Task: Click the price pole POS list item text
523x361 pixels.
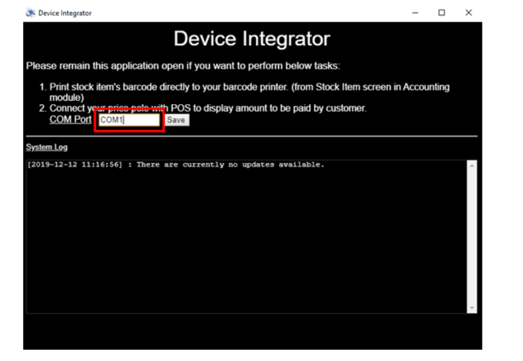Action: pos(207,108)
